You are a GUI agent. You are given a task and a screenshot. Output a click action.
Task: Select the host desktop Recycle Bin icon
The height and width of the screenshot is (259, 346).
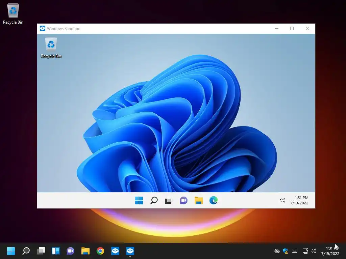click(13, 13)
